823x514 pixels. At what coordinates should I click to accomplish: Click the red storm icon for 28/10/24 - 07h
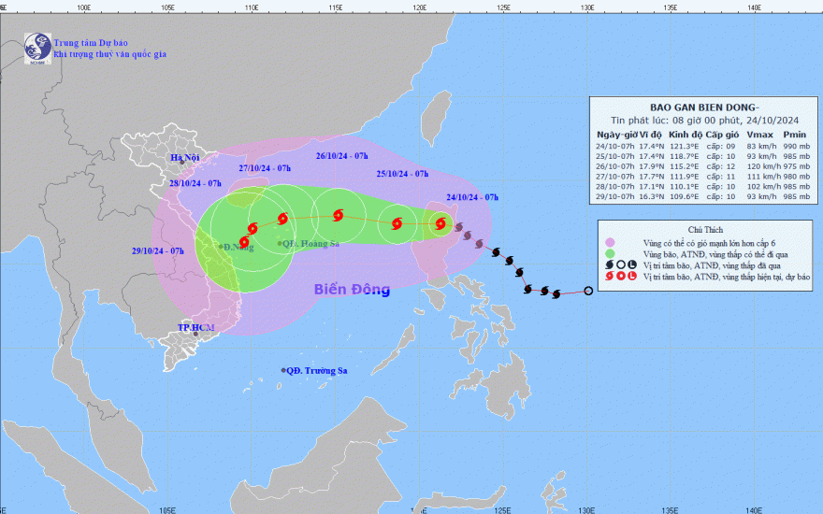click(253, 229)
